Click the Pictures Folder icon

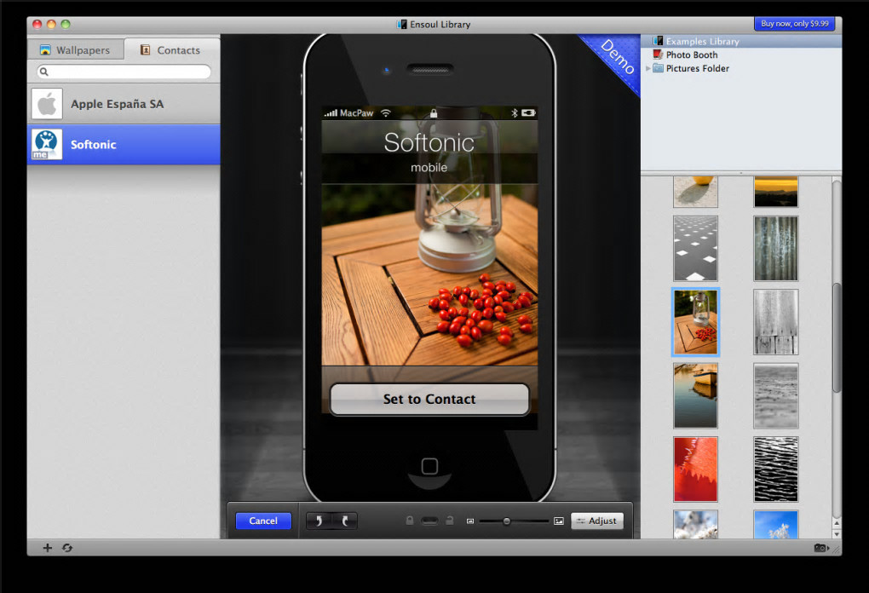pyautogui.click(x=658, y=68)
